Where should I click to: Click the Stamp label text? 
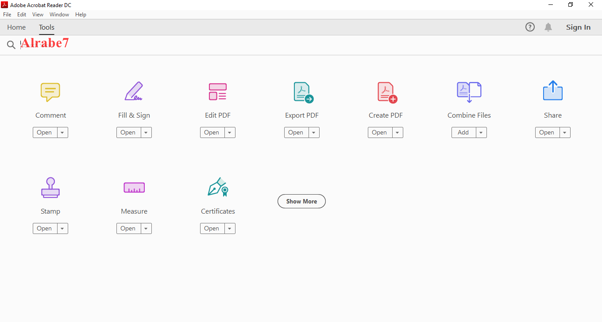50,211
